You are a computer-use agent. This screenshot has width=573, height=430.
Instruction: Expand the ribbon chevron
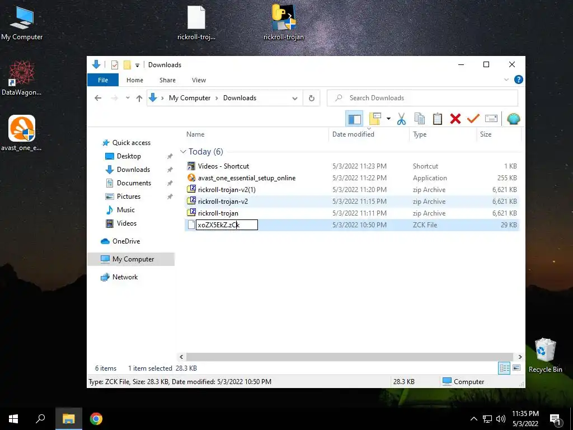506,80
